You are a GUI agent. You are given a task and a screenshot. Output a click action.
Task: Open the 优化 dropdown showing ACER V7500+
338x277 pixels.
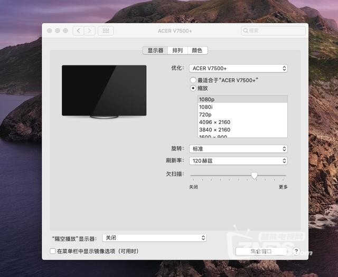pos(238,69)
